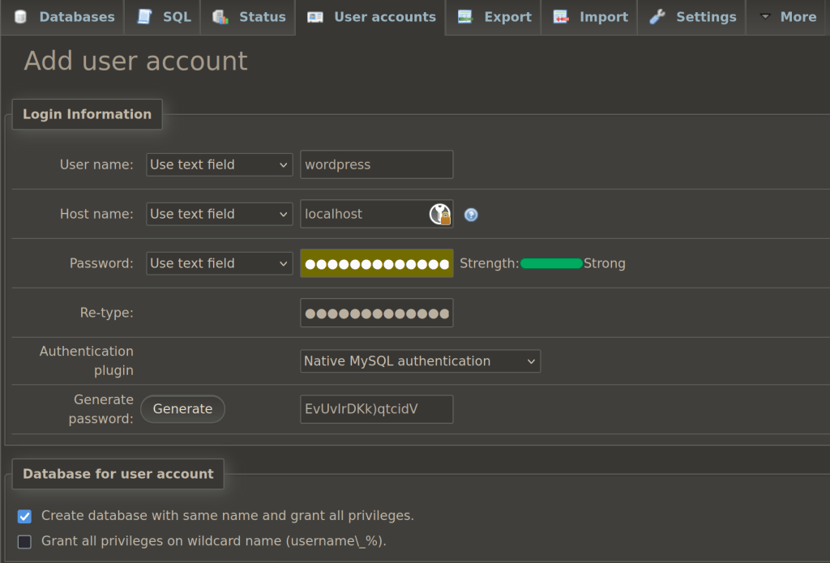Click the 'Password:' label
Image resolution: width=830 pixels, height=563 pixels.
[101, 263]
